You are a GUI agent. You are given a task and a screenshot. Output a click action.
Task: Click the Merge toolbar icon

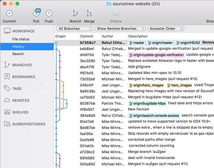click(89, 13)
